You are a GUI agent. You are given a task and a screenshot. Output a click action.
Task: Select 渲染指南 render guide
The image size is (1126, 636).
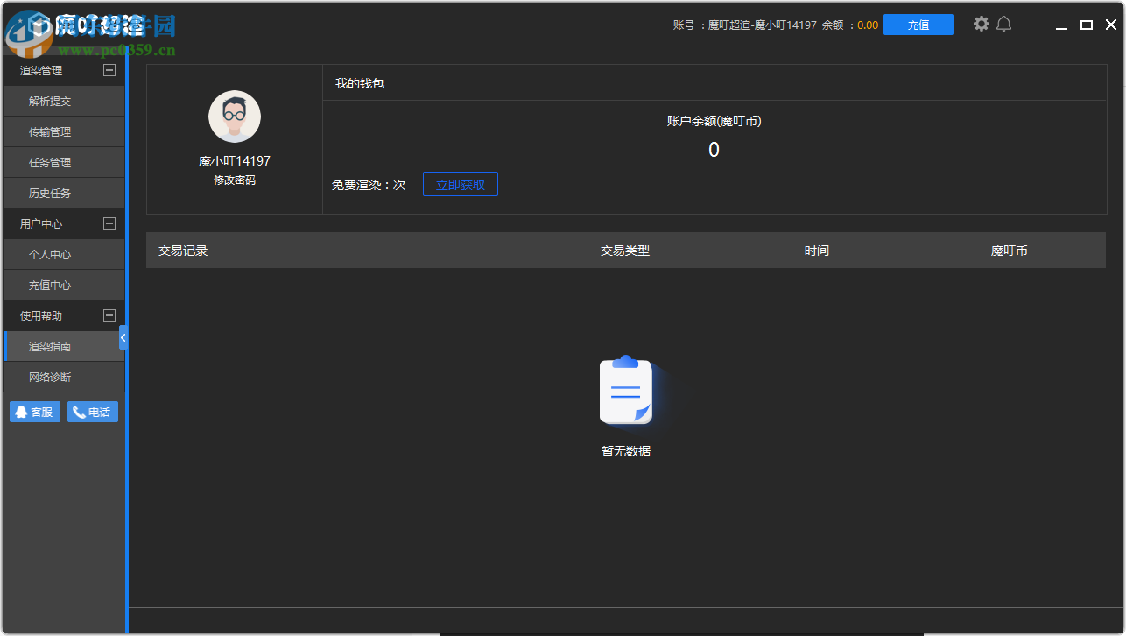point(61,345)
